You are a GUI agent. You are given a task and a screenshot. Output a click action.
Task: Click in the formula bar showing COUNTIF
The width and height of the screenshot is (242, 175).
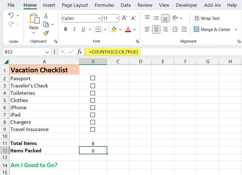(x=163, y=52)
